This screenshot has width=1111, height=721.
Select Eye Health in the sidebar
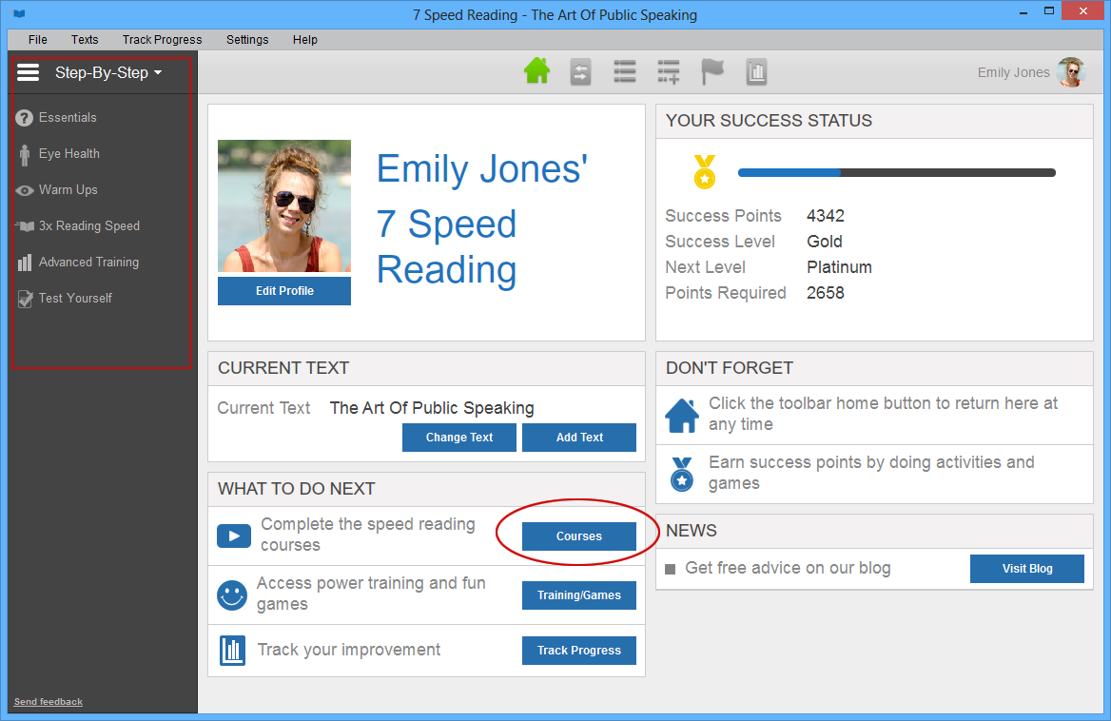coord(68,153)
